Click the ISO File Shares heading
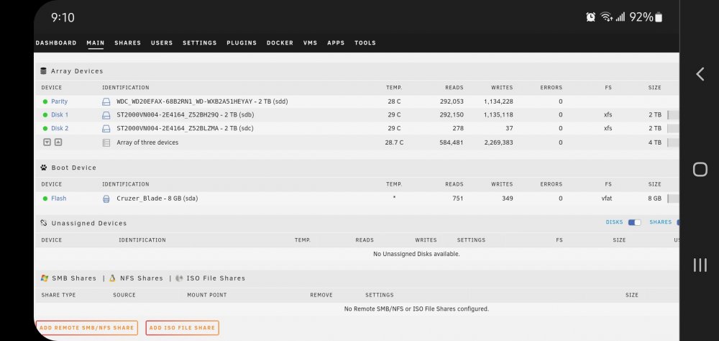Screen dimensions: 719x341 (216, 278)
